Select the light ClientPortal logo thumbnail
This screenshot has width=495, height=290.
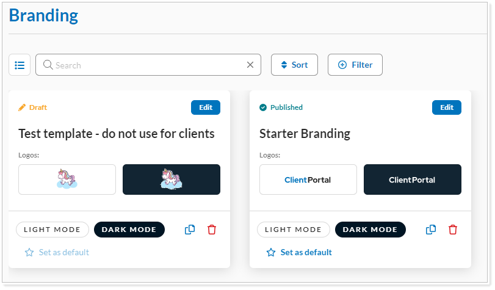tap(308, 179)
